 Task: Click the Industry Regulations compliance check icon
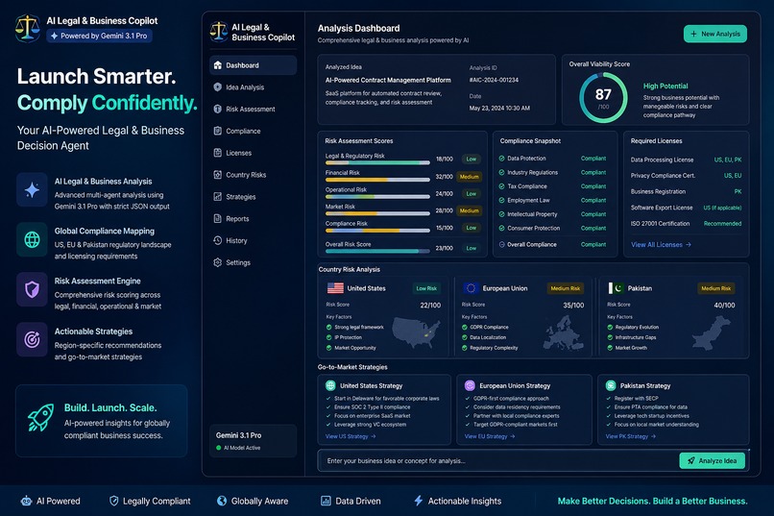click(x=502, y=172)
